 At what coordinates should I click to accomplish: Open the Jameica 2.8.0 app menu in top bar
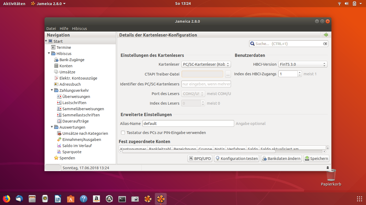tap(48, 3)
